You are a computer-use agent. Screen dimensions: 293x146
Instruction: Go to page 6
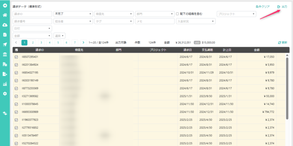click(x=66, y=43)
